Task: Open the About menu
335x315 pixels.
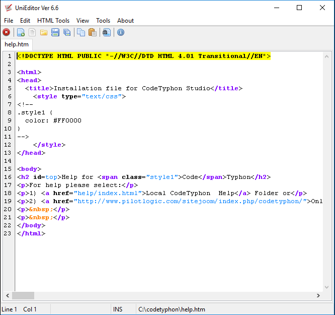Action: pos(125,21)
